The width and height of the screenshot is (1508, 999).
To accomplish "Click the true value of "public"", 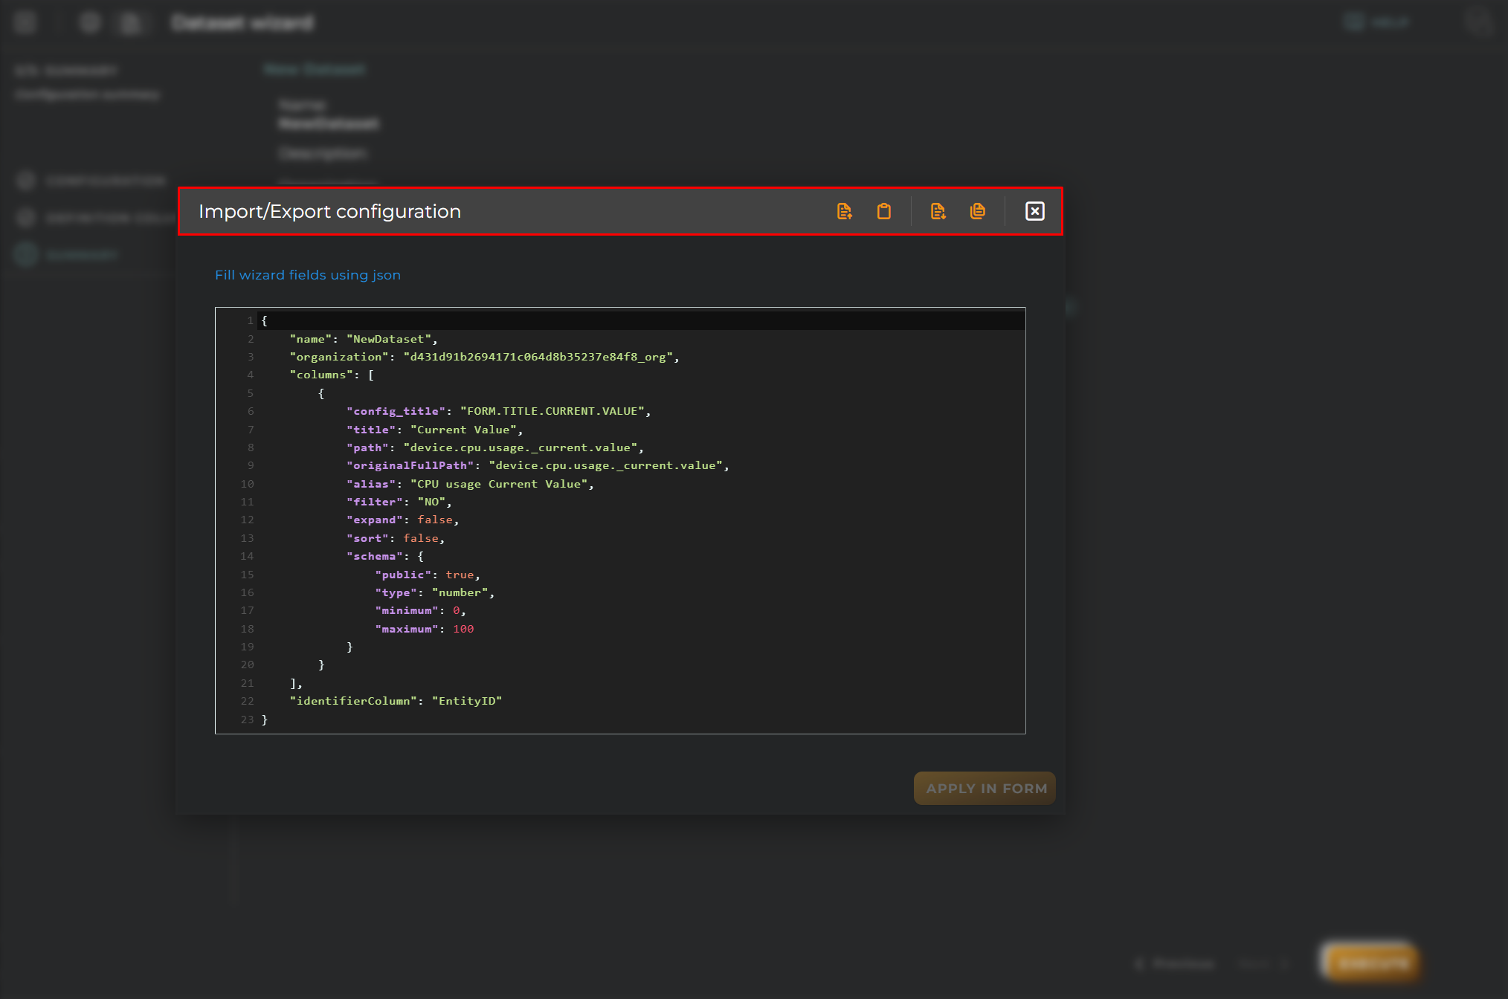I will (x=460, y=575).
